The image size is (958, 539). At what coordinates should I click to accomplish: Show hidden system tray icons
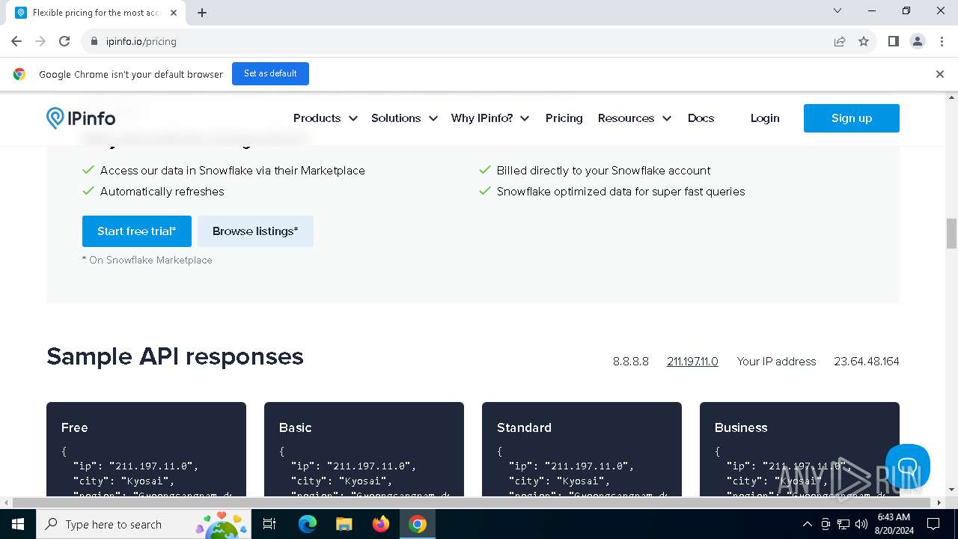(807, 524)
